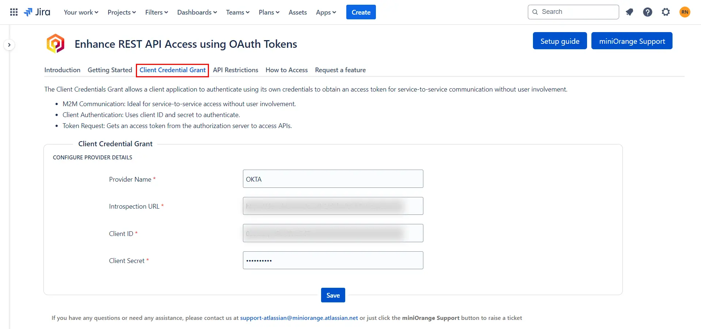Open the Your work dropdown
This screenshot has height=329, width=701.
pos(81,12)
